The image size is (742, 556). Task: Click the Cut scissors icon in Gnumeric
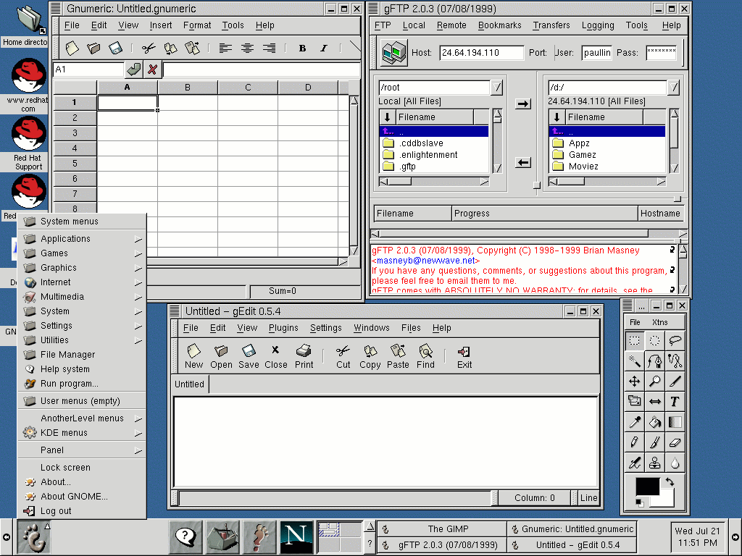click(x=149, y=49)
